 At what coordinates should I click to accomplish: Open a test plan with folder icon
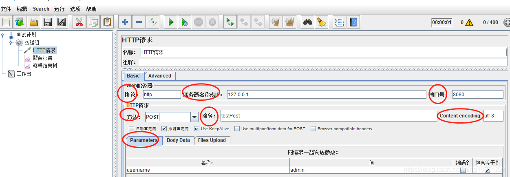pyautogui.click(x=34, y=22)
